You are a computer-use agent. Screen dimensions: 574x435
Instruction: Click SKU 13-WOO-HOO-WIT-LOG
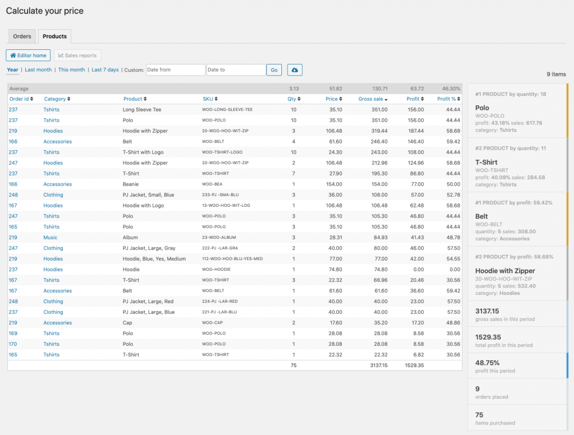pos(226,205)
